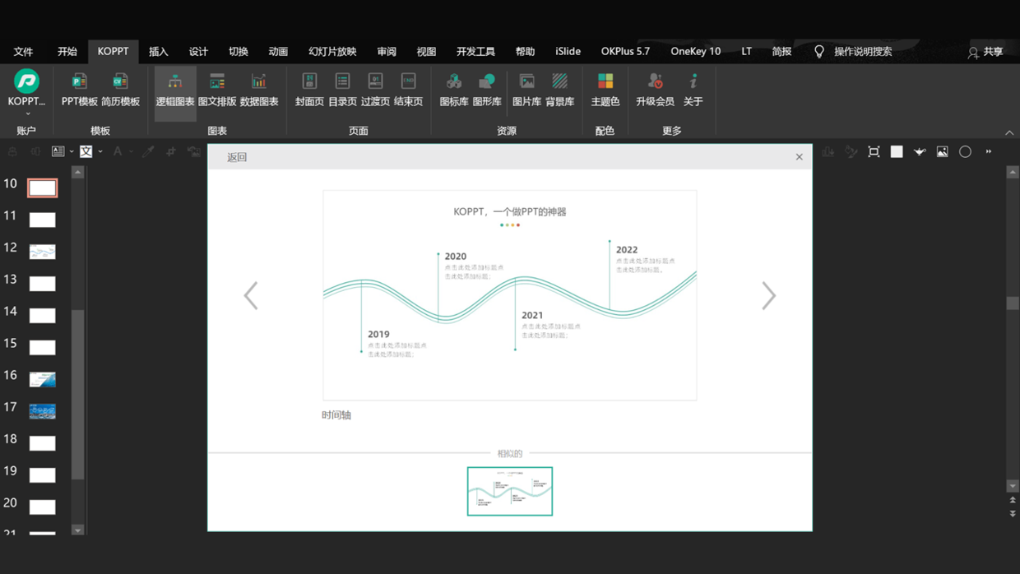Insert a 封面页 cover page
1020x574 pixels.
tap(309, 90)
